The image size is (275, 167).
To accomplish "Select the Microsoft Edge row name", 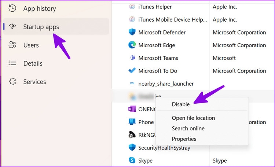I will pyautogui.click(x=157, y=45).
